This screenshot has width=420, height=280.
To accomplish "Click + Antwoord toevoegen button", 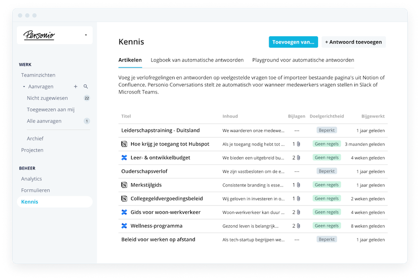I will [353, 42].
